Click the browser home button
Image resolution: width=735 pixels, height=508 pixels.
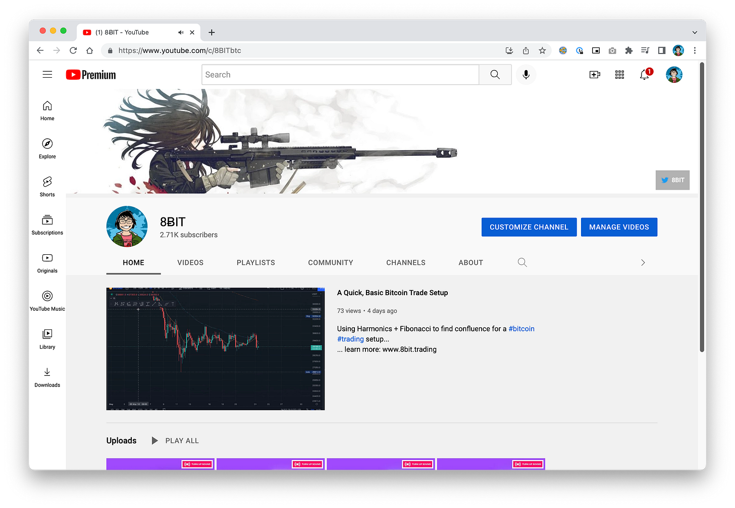pos(89,50)
